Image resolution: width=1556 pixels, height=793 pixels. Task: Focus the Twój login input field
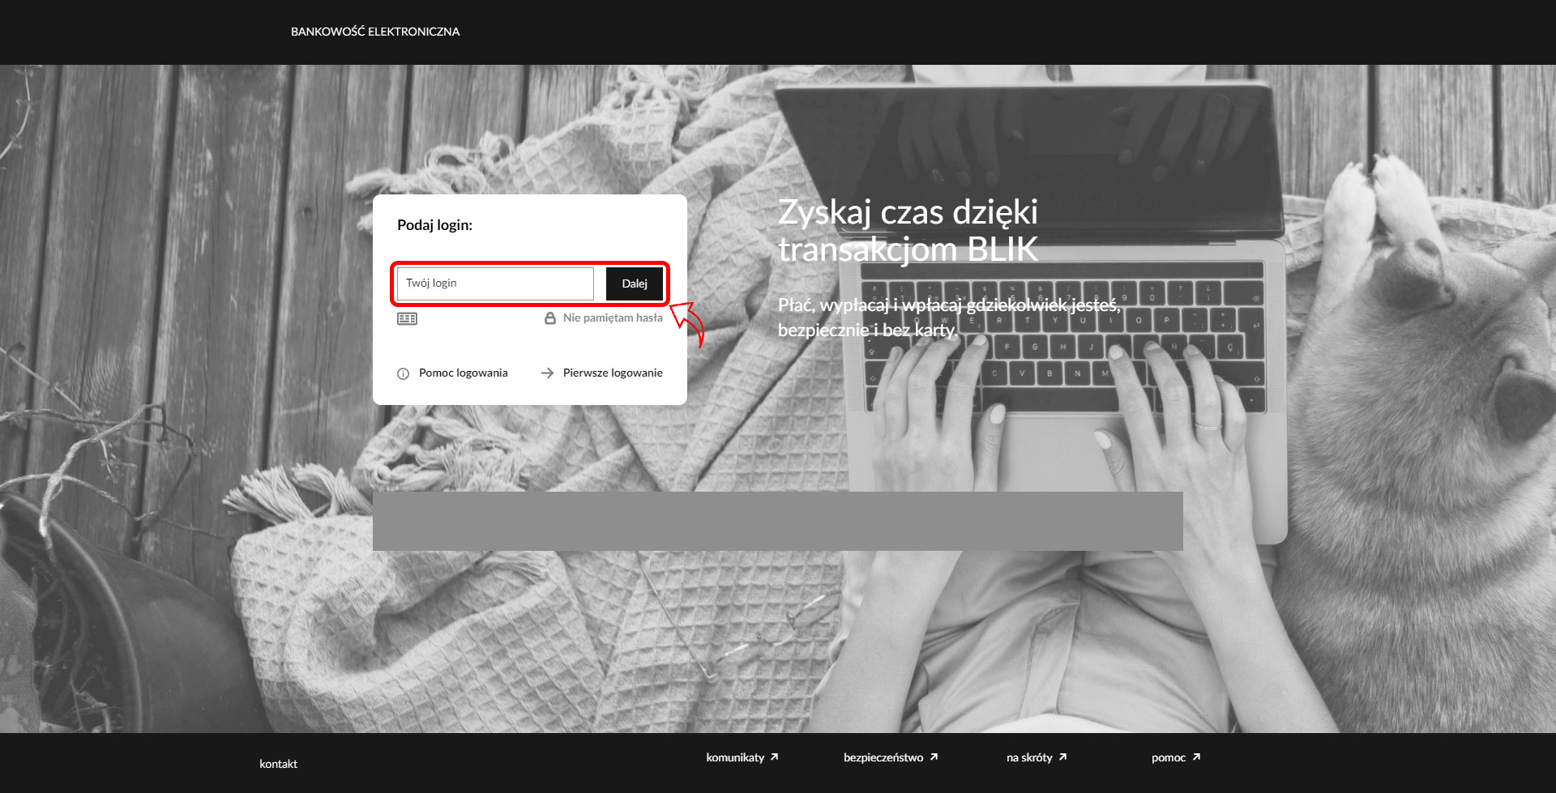[495, 284]
